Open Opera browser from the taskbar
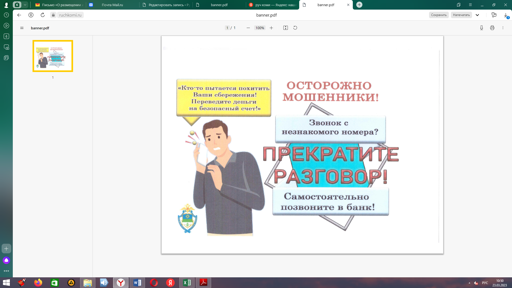The width and height of the screenshot is (512, 288). (x=154, y=283)
